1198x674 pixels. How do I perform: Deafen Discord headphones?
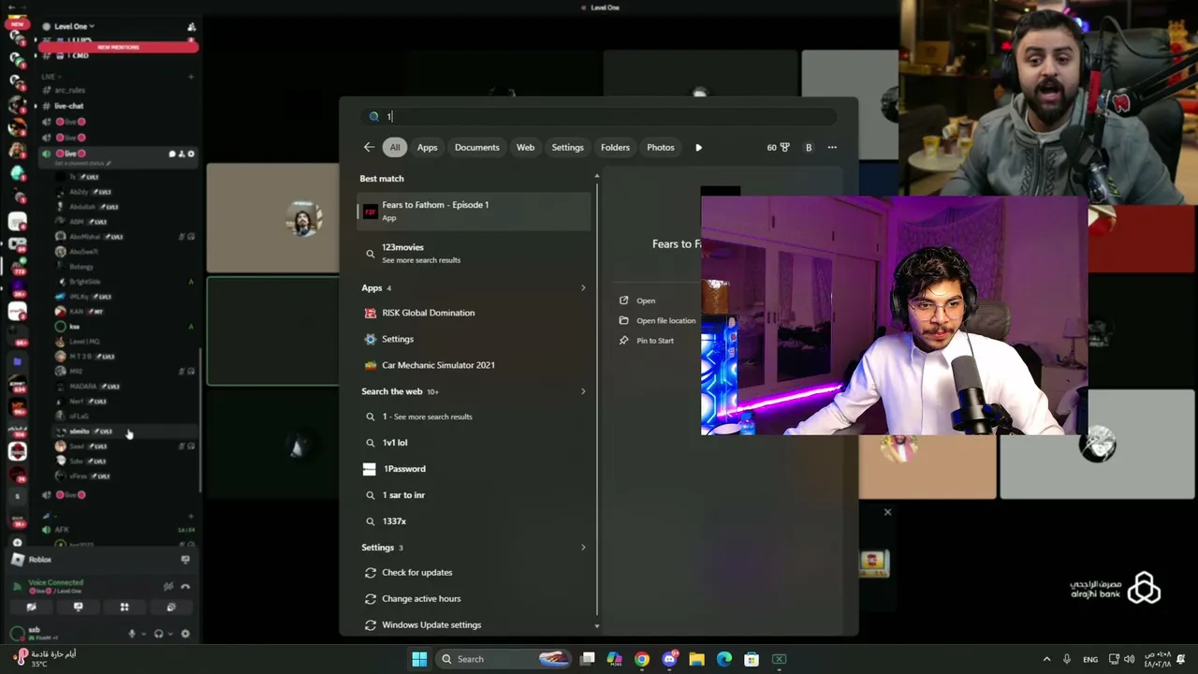(x=158, y=634)
